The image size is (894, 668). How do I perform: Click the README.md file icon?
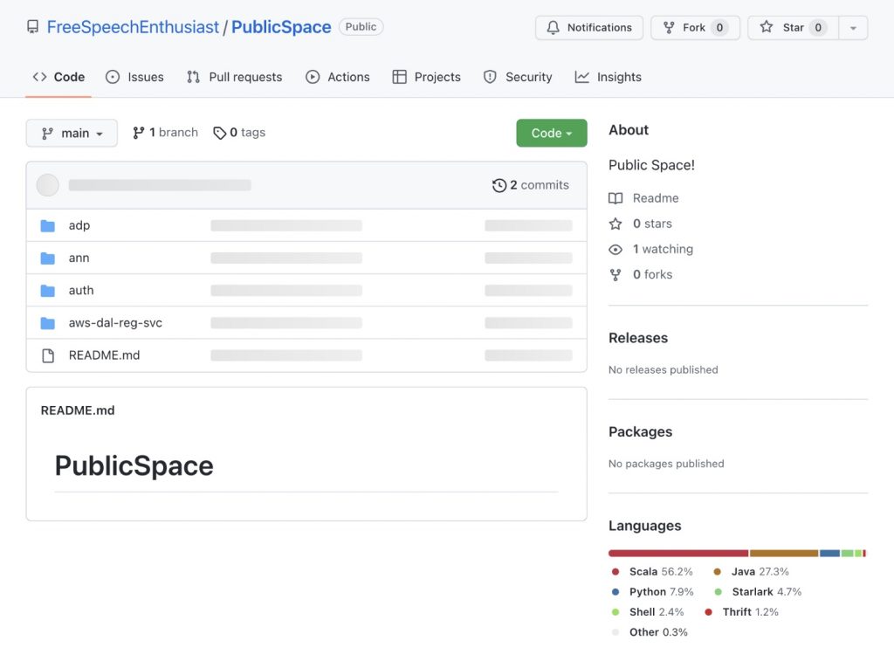point(48,355)
